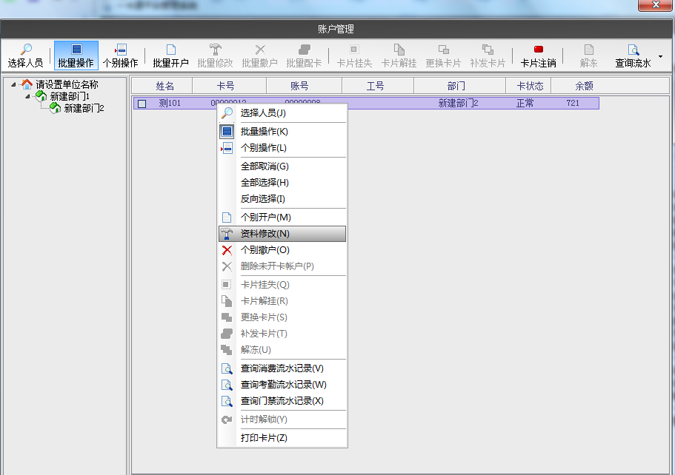Expand the dropdown arrow beside 查询流水
This screenshot has height=475, width=675.
(x=660, y=56)
